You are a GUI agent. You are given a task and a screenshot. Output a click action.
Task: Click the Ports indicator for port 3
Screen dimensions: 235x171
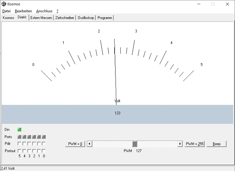[x=29, y=137]
